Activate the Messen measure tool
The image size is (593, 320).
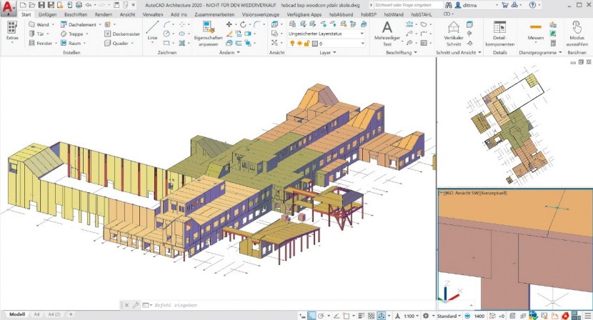[x=535, y=31]
